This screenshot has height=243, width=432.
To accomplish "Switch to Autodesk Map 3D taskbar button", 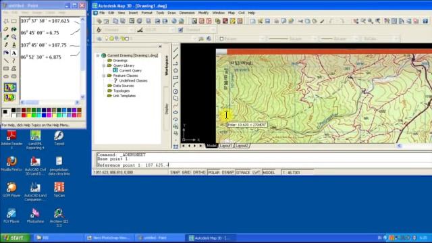I will pos(211,238).
